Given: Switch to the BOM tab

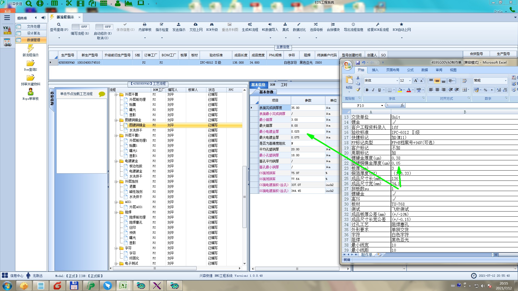Looking at the screenshot, I should pos(272,85).
